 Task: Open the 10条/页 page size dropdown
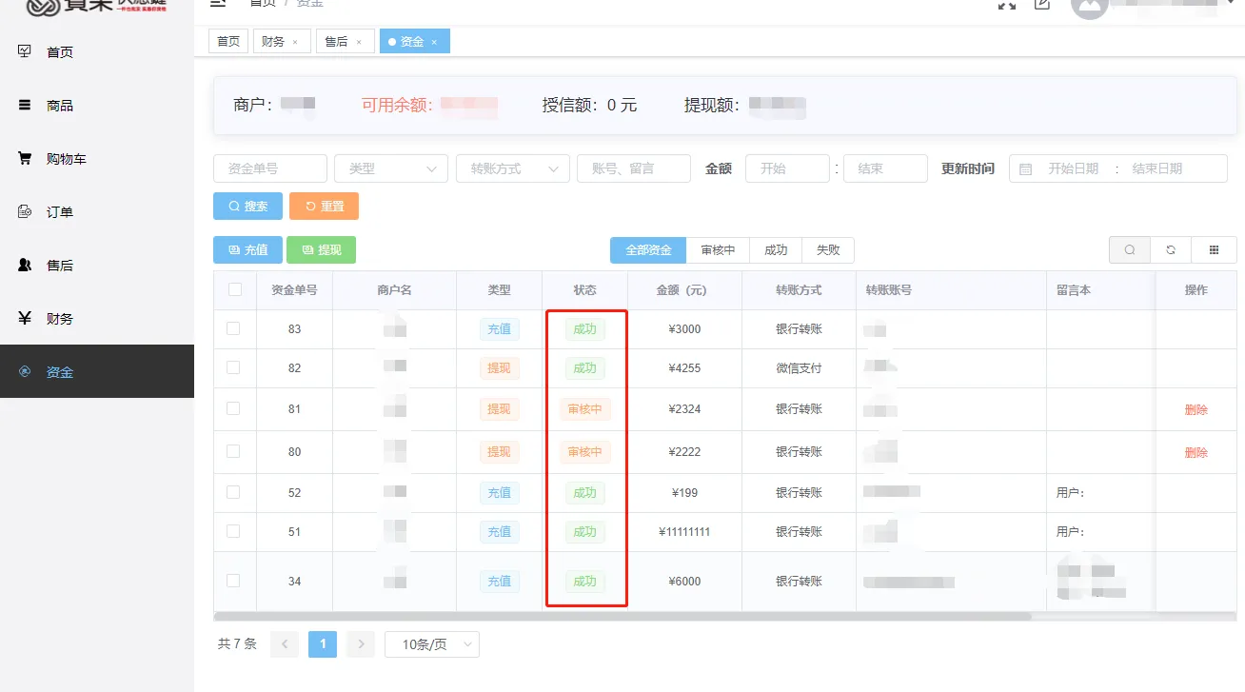coord(432,644)
